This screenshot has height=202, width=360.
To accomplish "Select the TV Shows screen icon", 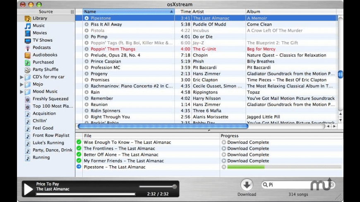I will (x=28, y=40).
